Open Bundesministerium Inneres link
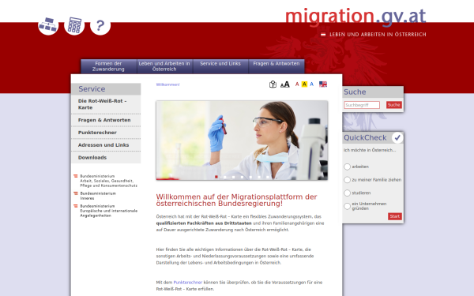474x296 pixels. pos(98,196)
